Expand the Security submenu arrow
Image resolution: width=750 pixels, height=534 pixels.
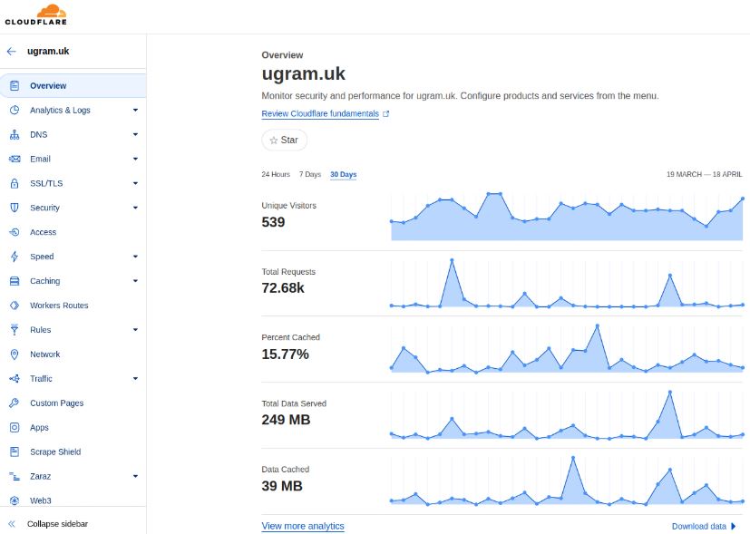pos(135,208)
